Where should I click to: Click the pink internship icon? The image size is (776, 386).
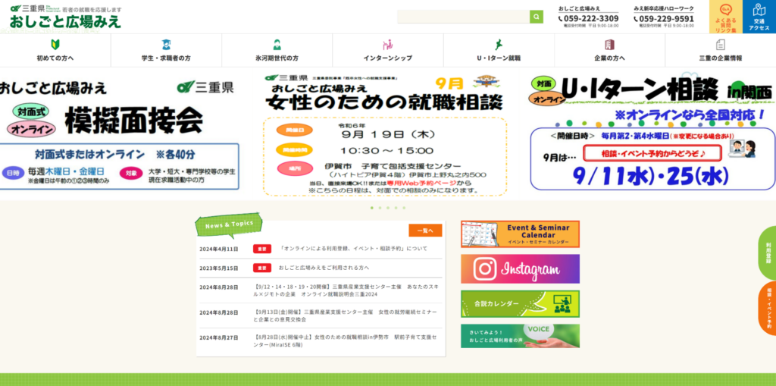388,45
